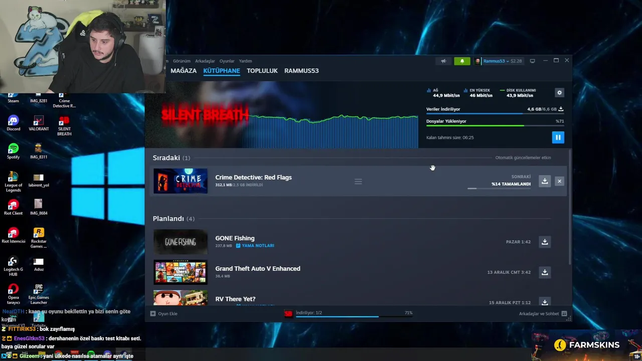
Task: Open the Arkadaşlar menu
Action: pos(205,61)
